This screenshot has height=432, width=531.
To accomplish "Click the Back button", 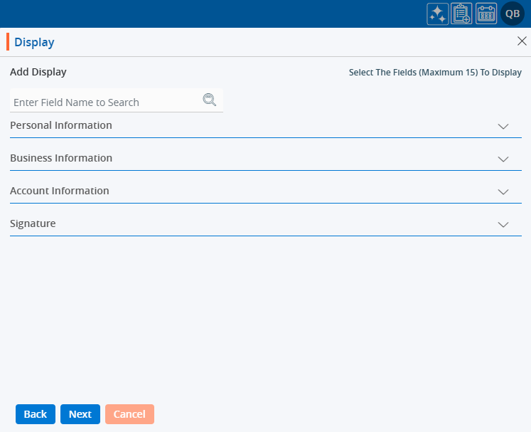I will click(x=36, y=414).
